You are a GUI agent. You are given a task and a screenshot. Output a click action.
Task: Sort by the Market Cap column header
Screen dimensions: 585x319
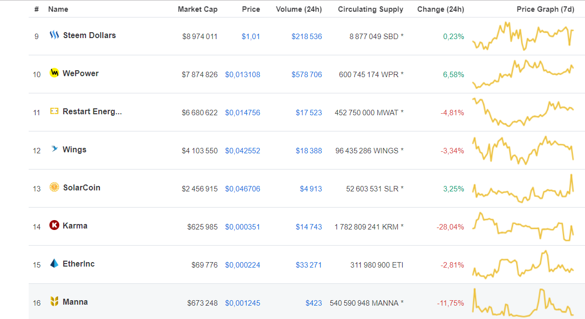(197, 9)
